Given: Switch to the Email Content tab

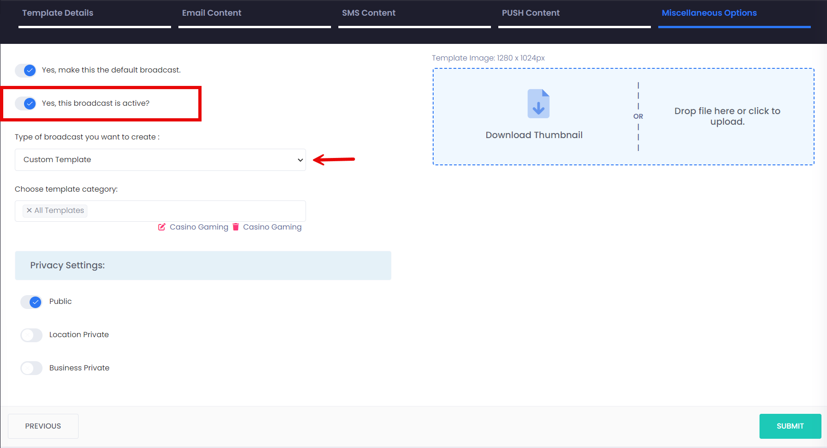Looking at the screenshot, I should click(x=212, y=13).
